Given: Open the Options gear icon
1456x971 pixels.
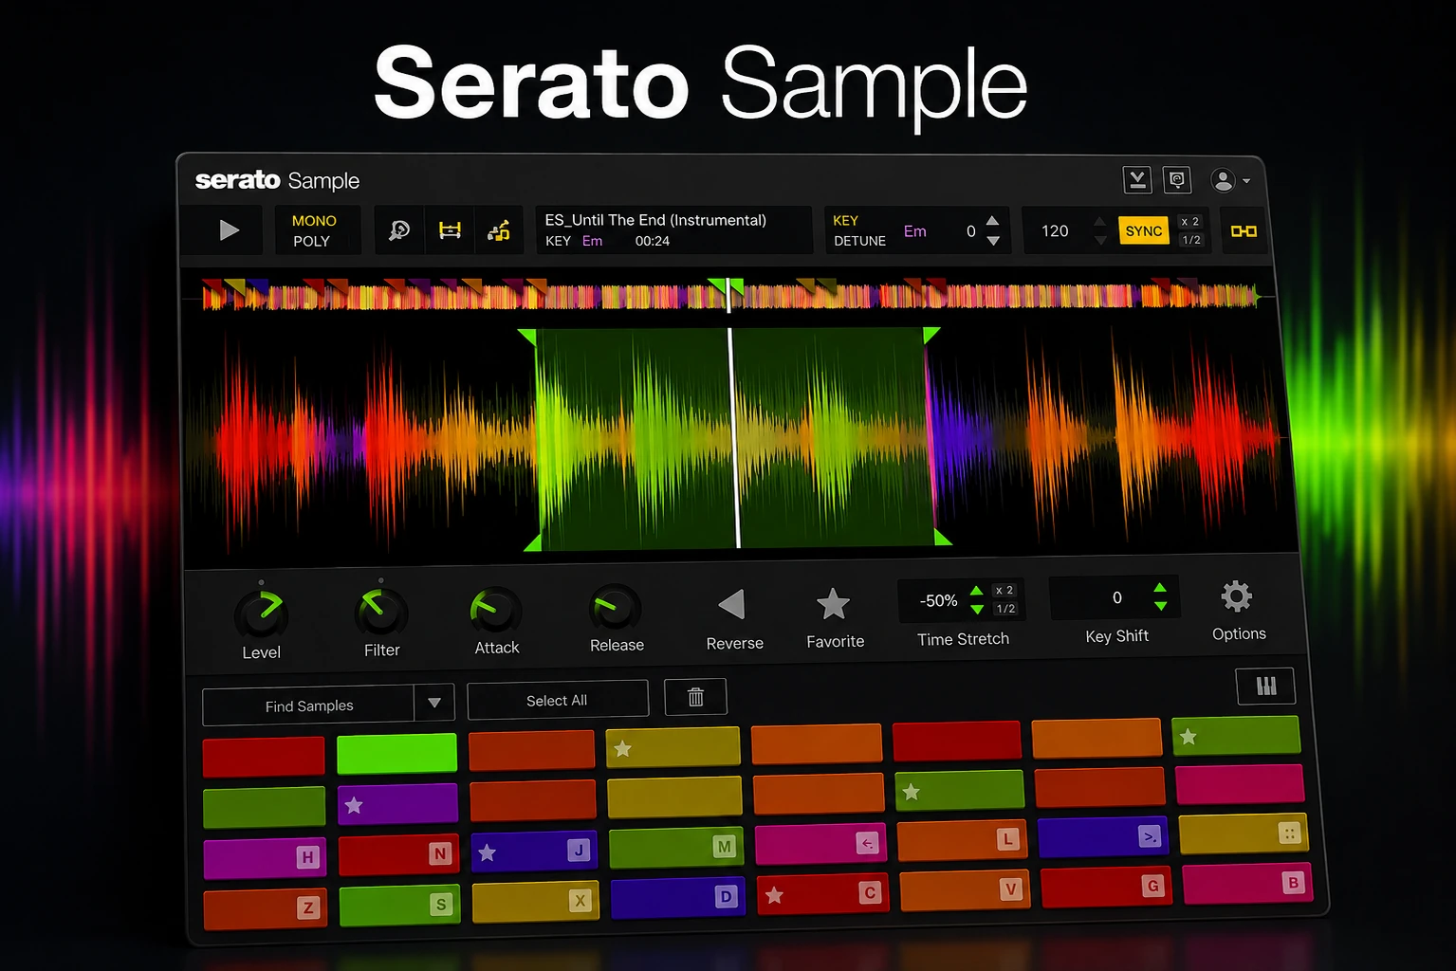Looking at the screenshot, I should click(x=1236, y=596).
